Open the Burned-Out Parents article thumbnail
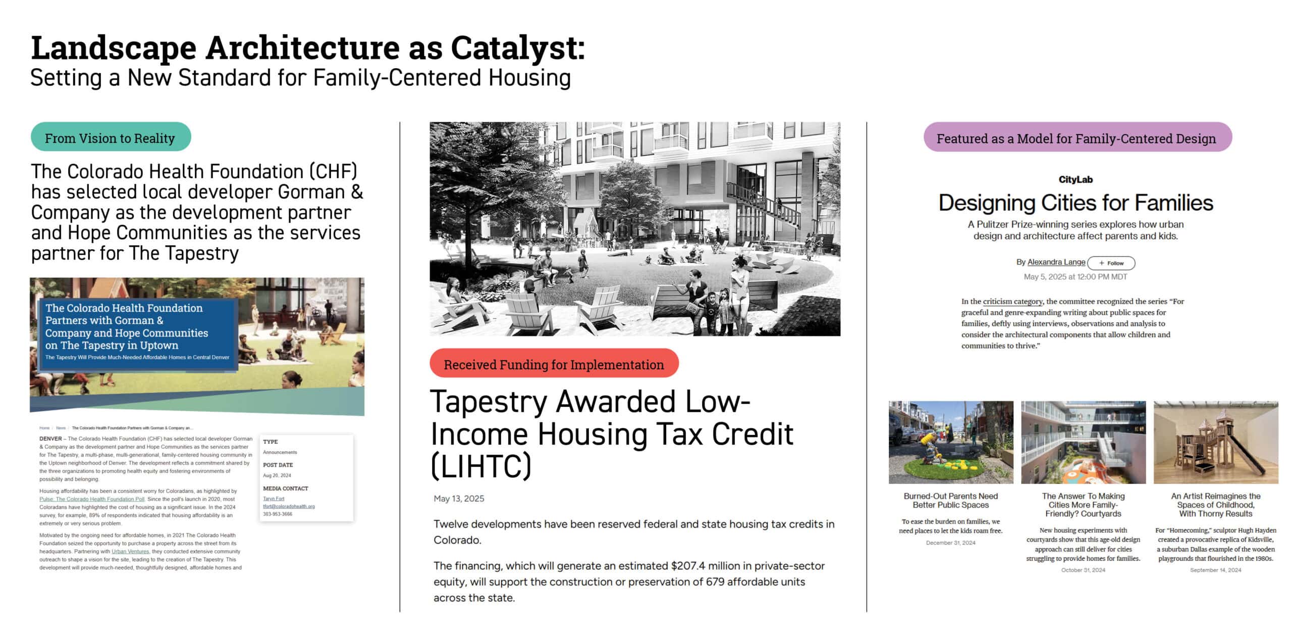 (x=950, y=442)
